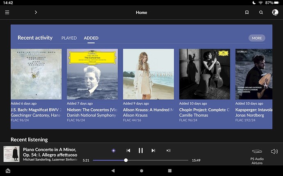Image resolution: width=283 pixels, height=176 pixels.
Task: Open the Chopin Project album cover
Action: point(205,74)
